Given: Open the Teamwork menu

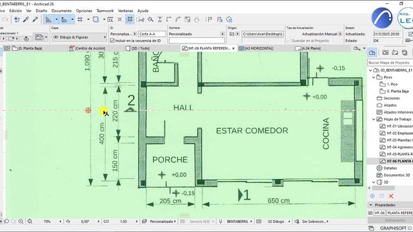Looking at the screenshot, I should (105, 11).
